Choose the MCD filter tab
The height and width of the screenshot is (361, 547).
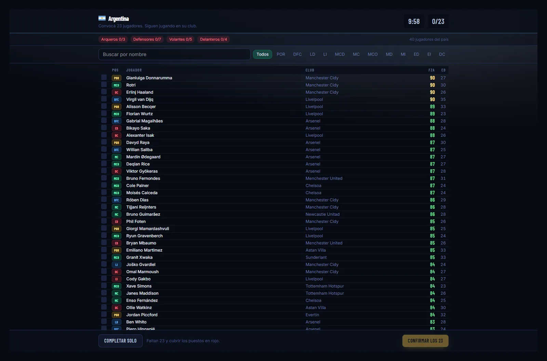340,54
